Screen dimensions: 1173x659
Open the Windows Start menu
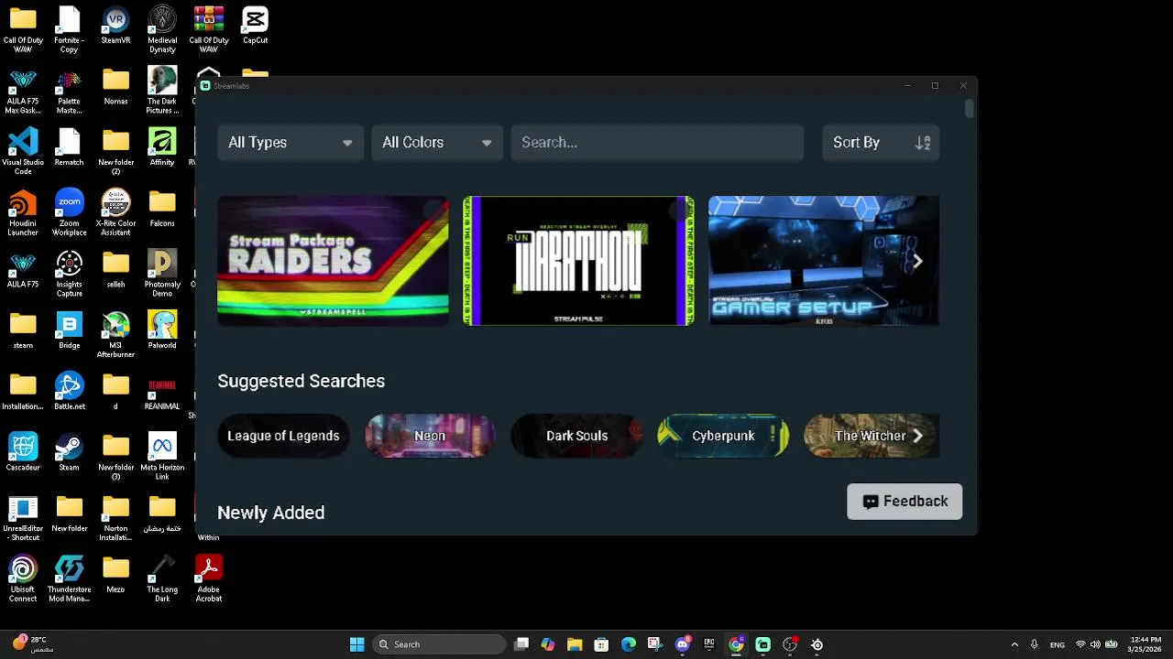pos(357,644)
